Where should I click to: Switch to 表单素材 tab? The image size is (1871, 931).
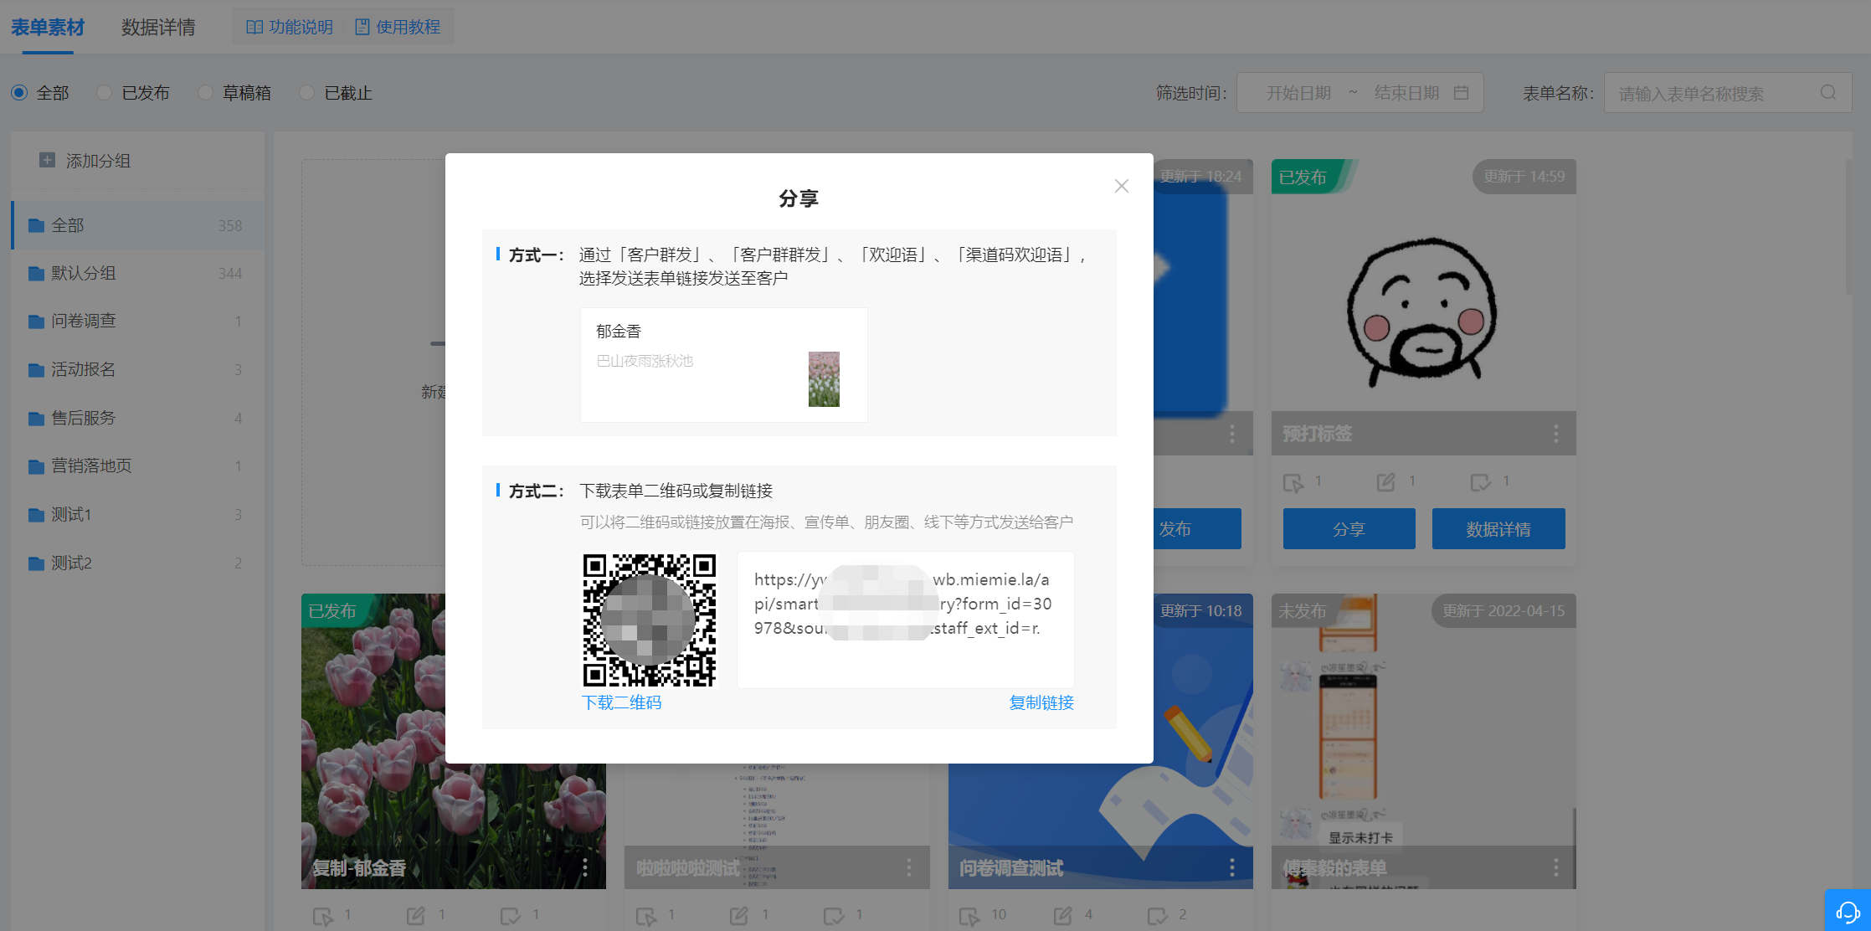click(x=48, y=28)
